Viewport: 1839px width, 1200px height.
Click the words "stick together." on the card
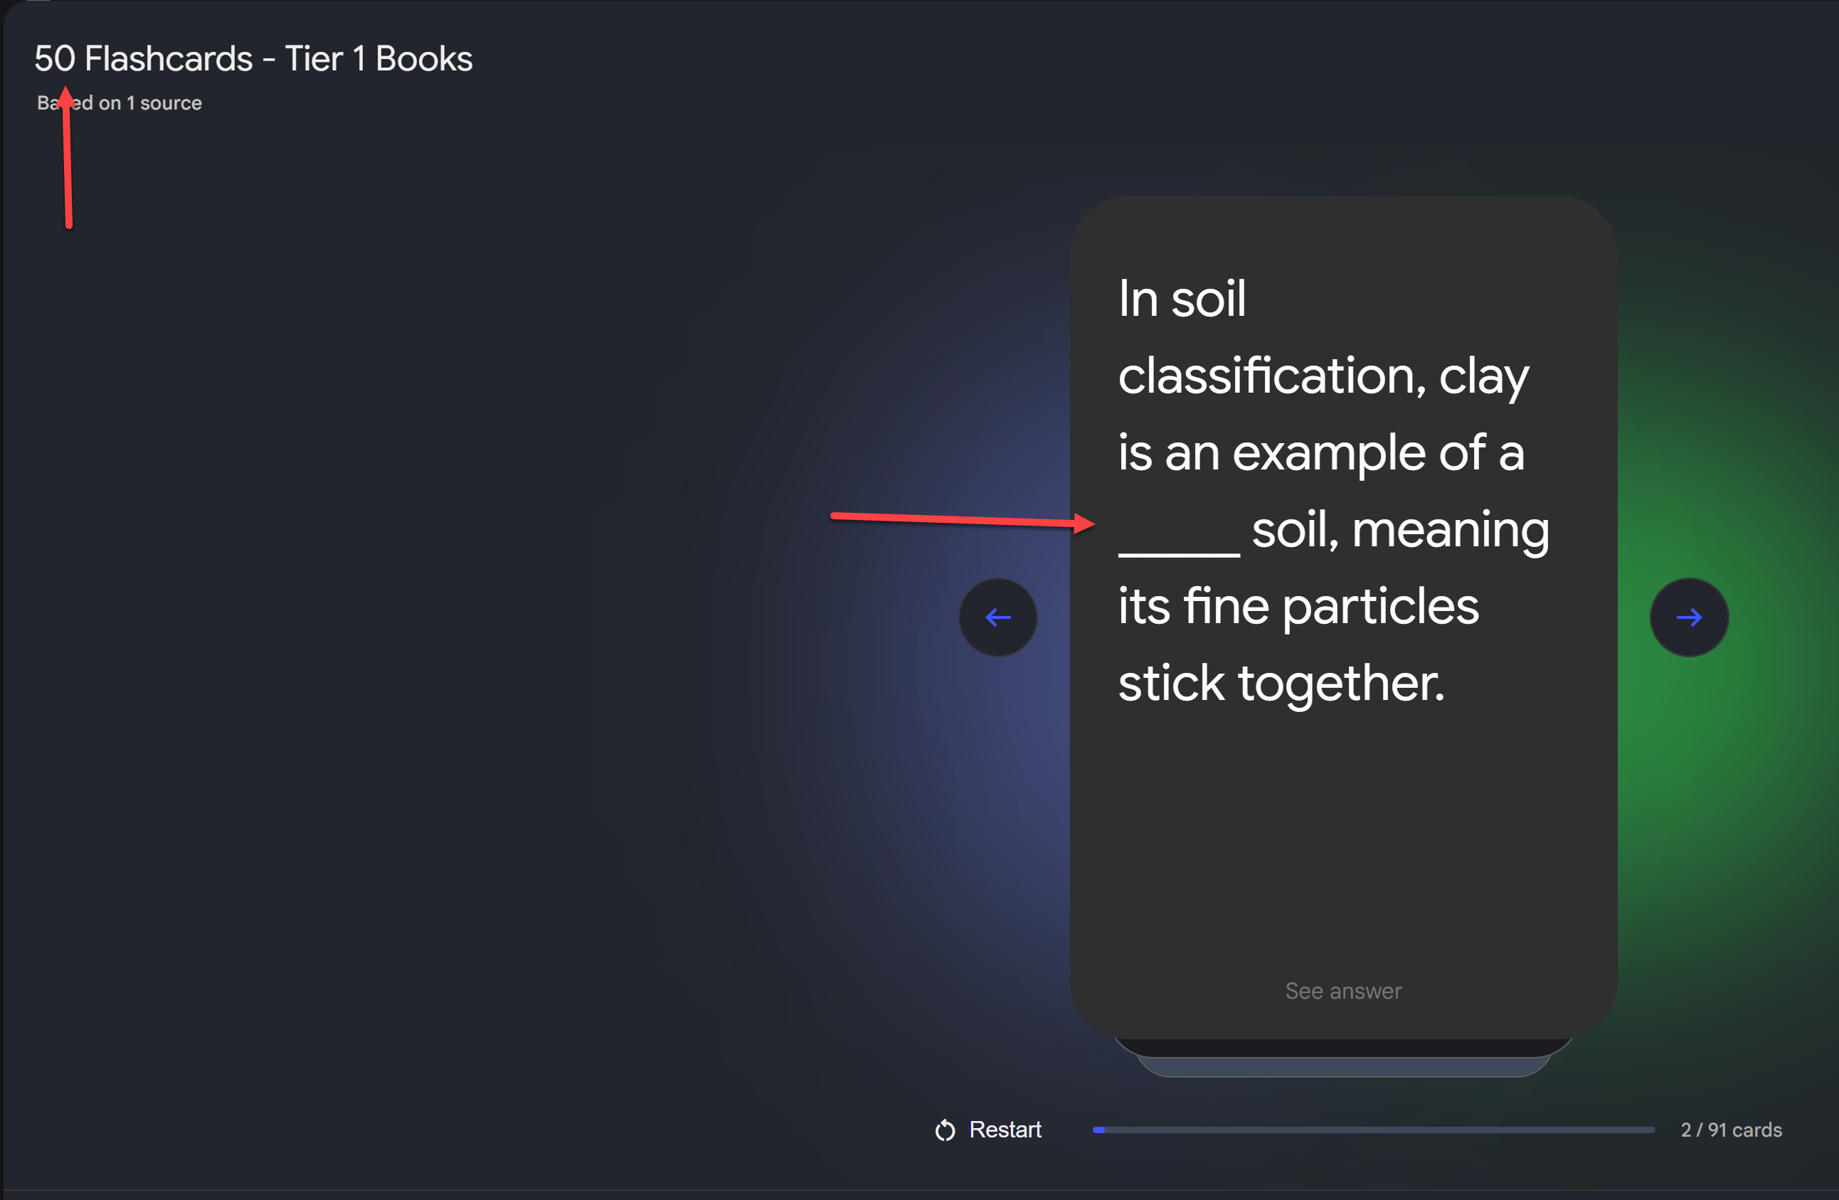tap(1281, 683)
